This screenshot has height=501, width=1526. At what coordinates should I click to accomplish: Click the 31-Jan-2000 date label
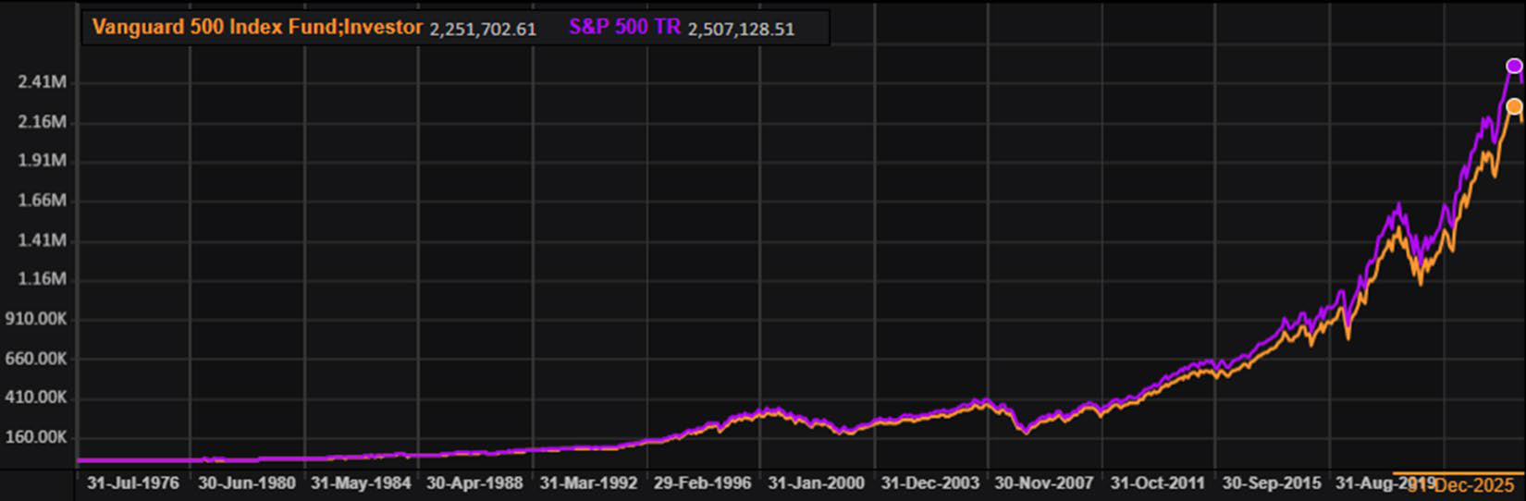pyautogui.click(x=816, y=483)
